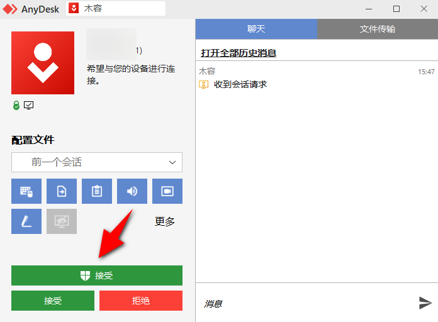This screenshot has height=322, width=438.
Task: Send the chat message with arrow icon
Action: (425, 303)
